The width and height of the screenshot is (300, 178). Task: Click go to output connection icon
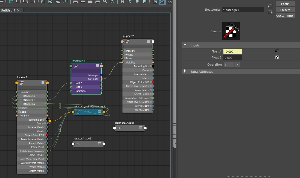point(270,12)
